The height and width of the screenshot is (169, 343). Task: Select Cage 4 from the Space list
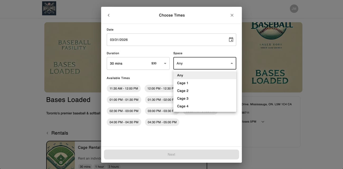click(x=204, y=106)
